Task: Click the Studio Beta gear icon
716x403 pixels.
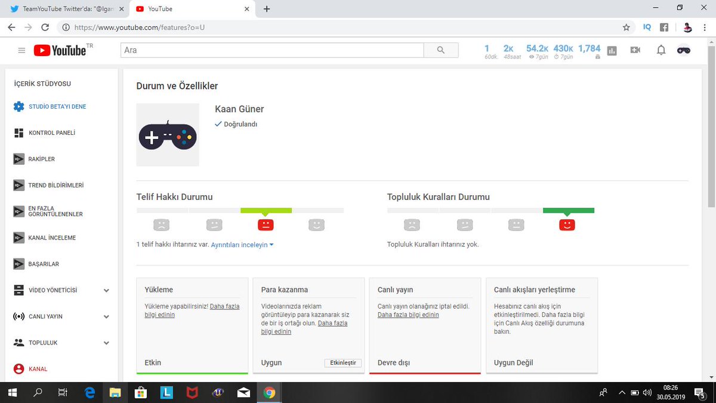Action: (x=18, y=106)
